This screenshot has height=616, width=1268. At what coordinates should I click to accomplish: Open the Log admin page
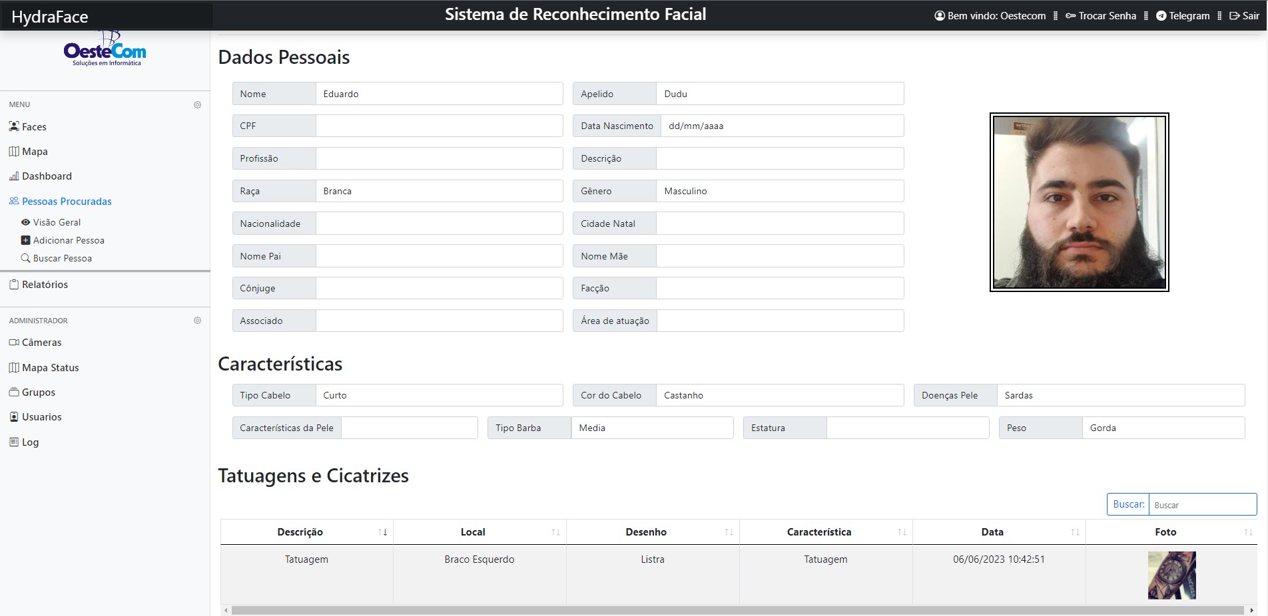pyautogui.click(x=30, y=442)
